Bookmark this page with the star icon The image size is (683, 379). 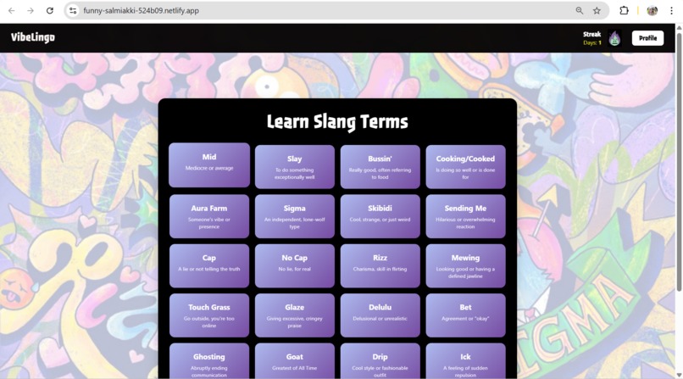pyautogui.click(x=597, y=10)
